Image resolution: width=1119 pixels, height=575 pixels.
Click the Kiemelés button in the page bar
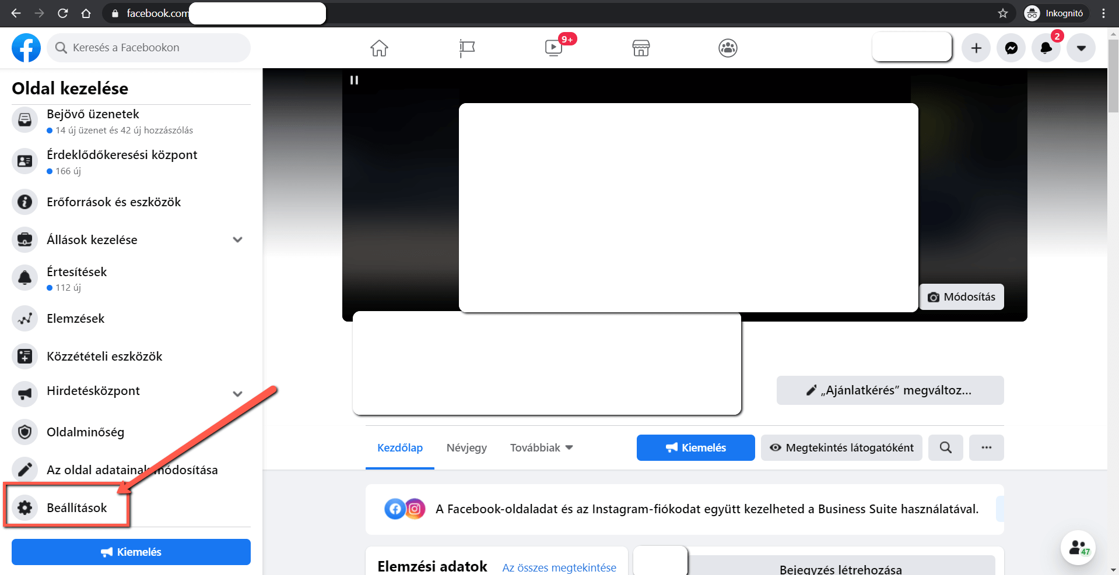[x=696, y=447]
